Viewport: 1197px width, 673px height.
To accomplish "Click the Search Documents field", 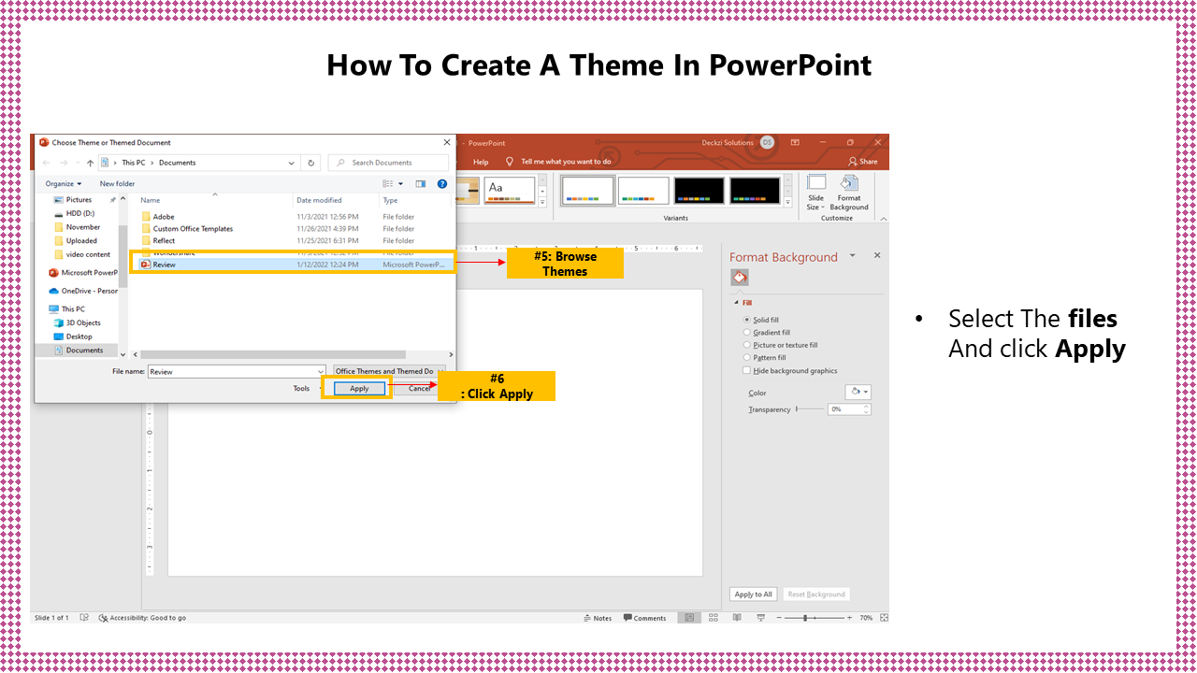I will pyautogui.click(x=388, y=163).
